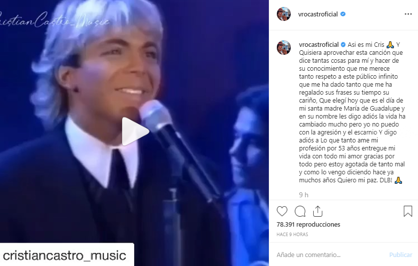
Task: Open the 78.391 reproducciones count
Action: tap(308, 225)
